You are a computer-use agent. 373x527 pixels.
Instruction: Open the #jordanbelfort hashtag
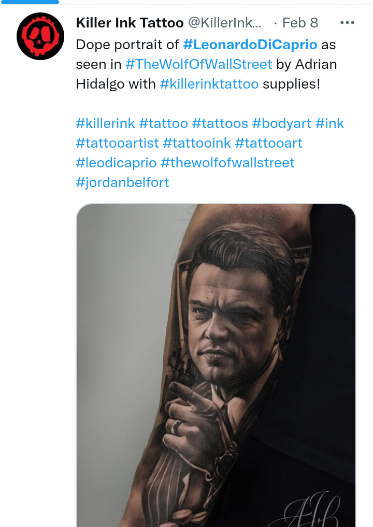coord(123,182)
